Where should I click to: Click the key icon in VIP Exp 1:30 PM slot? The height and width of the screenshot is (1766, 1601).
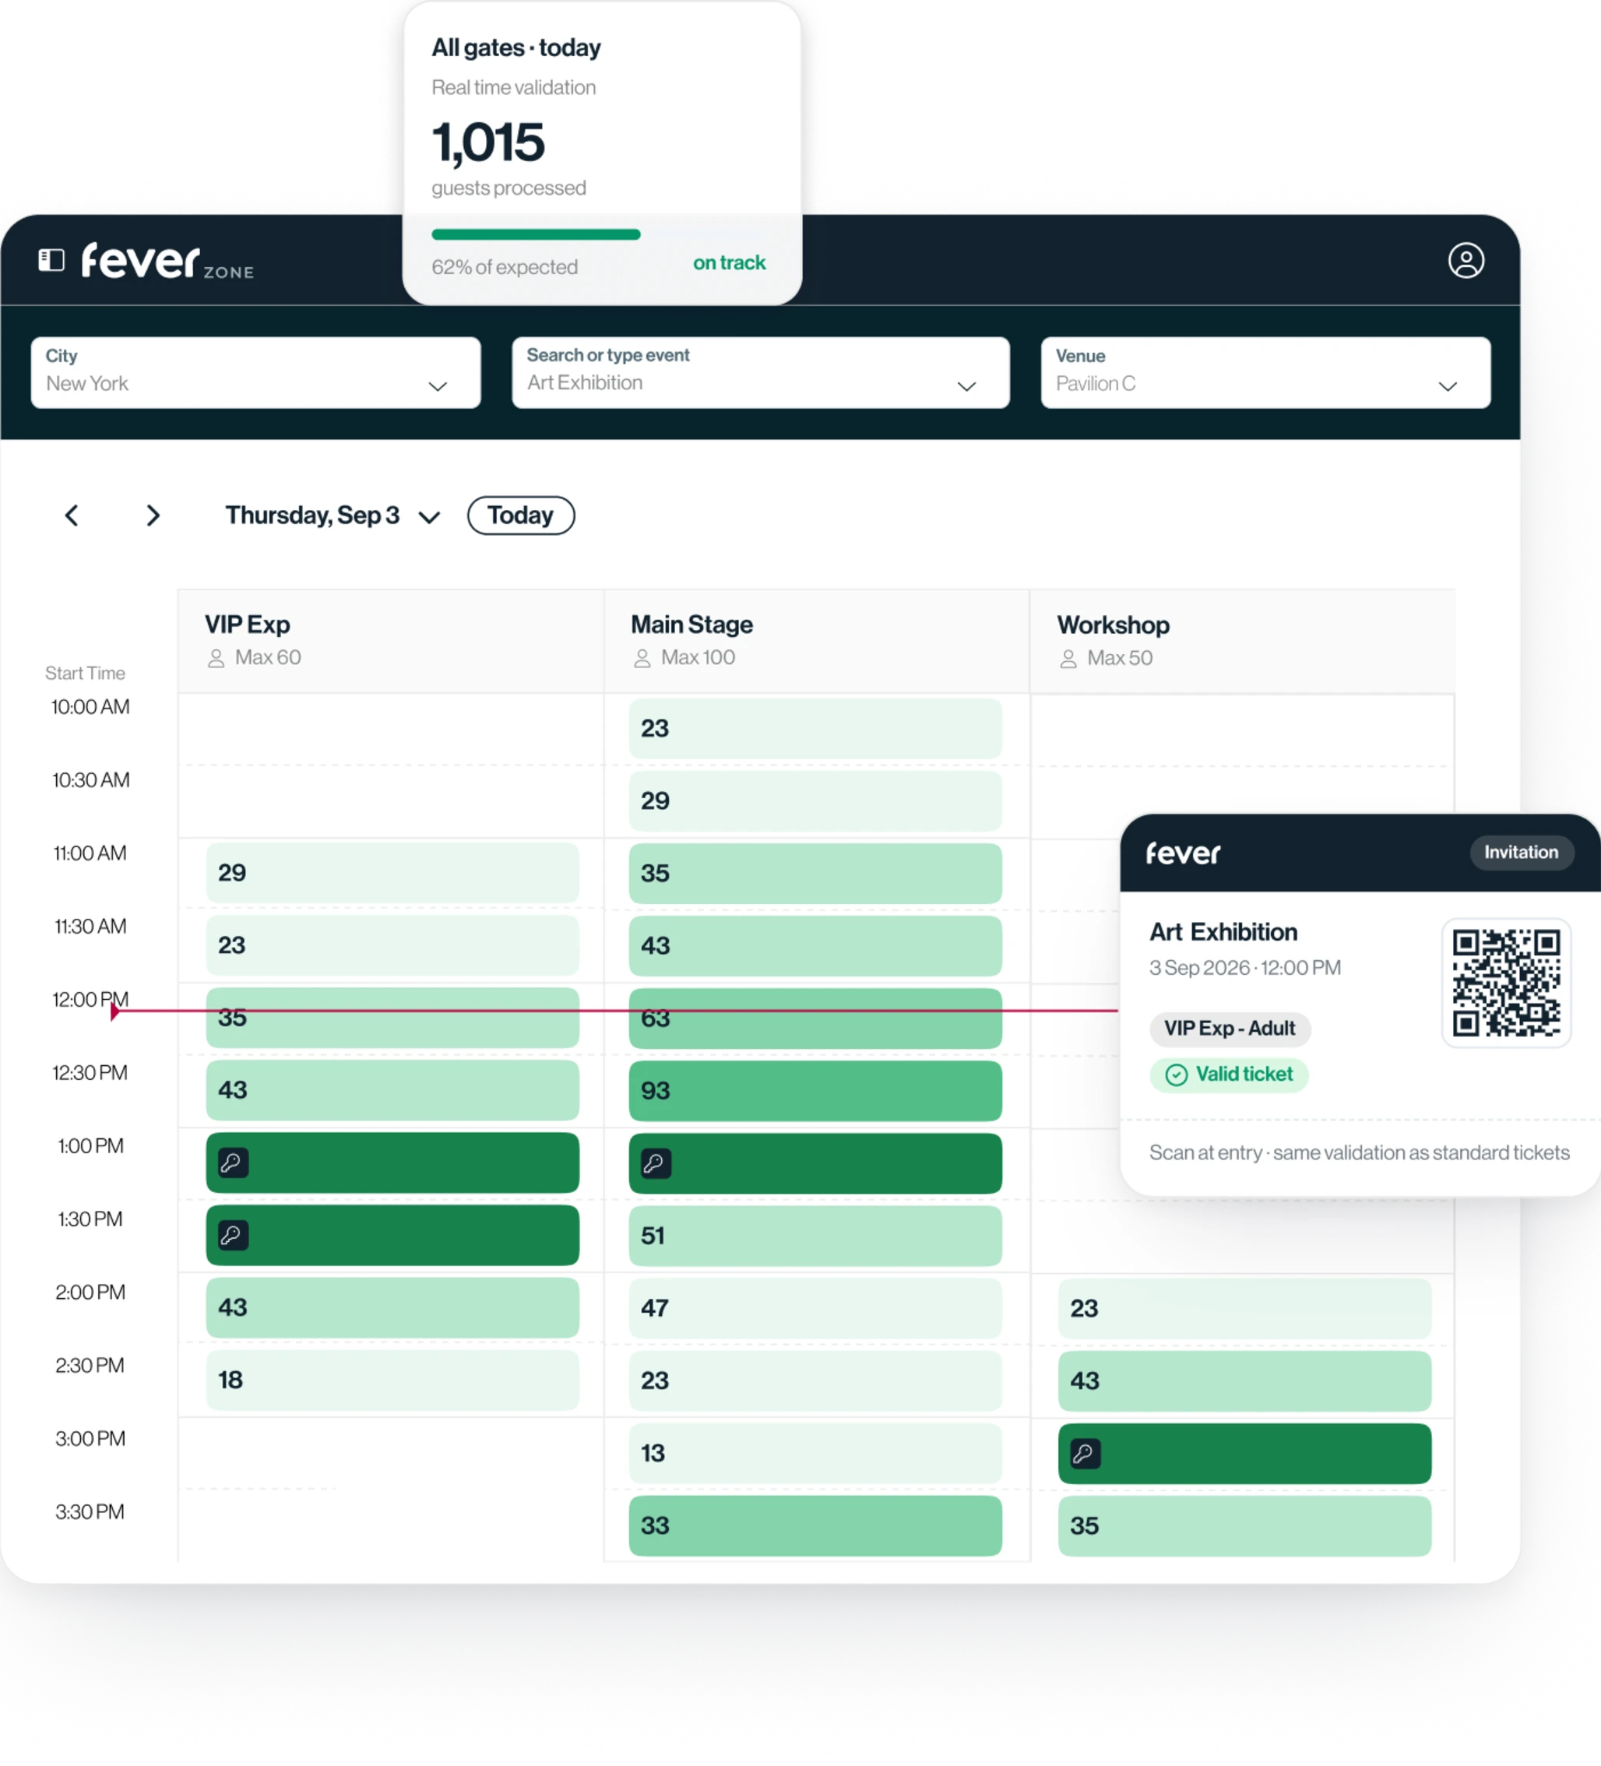(x=233, y=1235)
